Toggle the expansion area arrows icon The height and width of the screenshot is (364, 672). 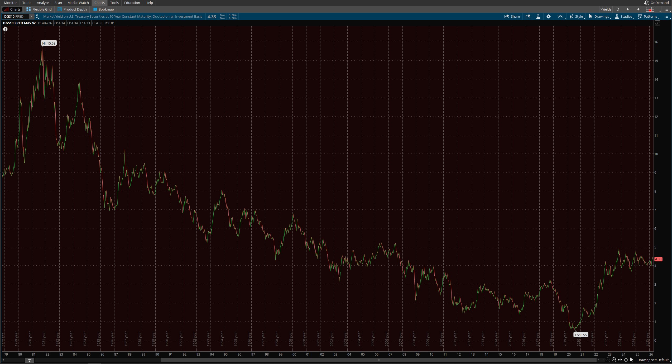[620, 360]
